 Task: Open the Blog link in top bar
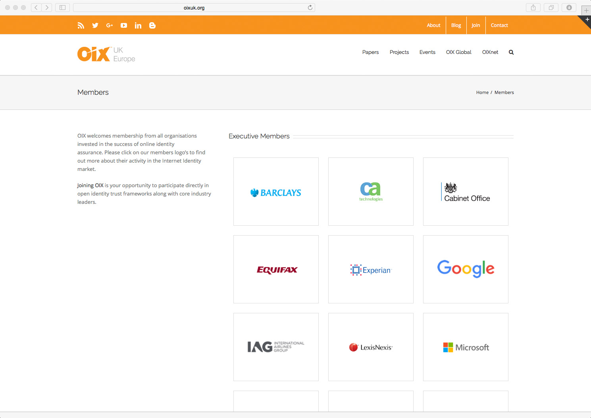click(x=456, y=25)
